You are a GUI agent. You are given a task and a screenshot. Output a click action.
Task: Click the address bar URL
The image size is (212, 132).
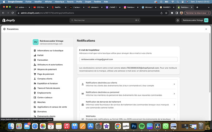point(47,13)
